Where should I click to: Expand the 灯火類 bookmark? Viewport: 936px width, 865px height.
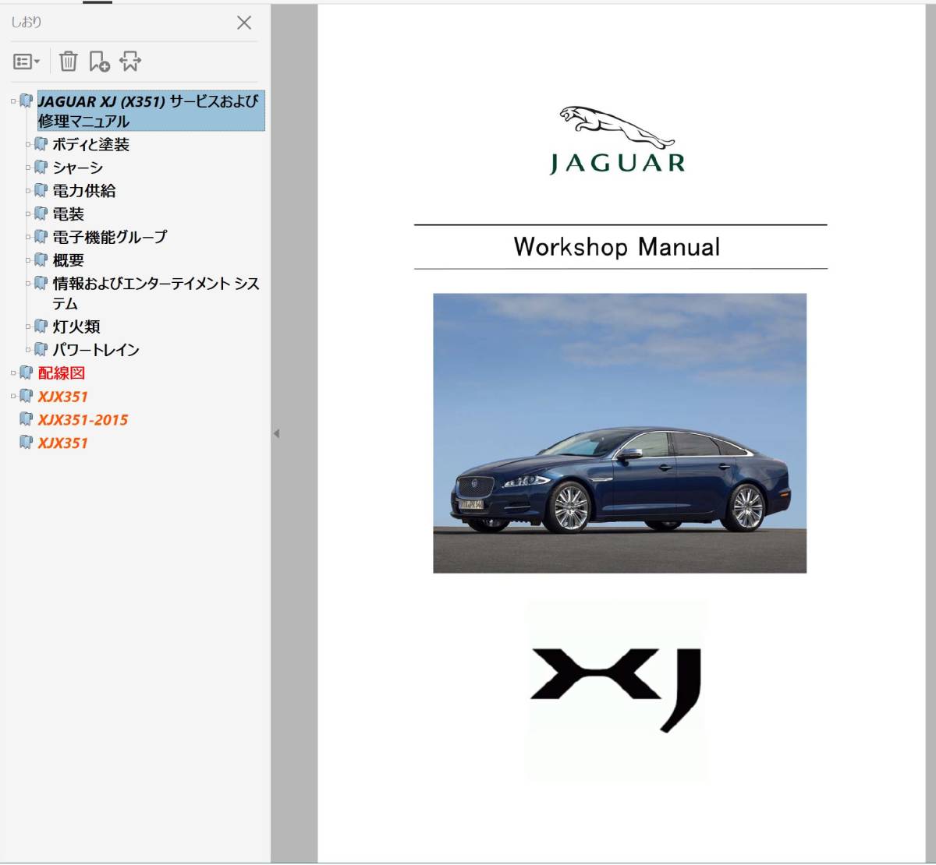28,327
